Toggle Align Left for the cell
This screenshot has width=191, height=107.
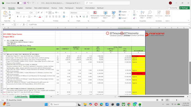[x=47, y=17]
